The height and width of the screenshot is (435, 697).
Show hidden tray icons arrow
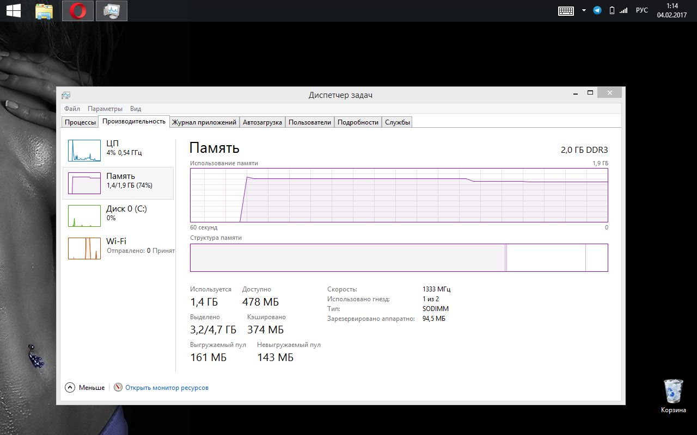point(584,10)
